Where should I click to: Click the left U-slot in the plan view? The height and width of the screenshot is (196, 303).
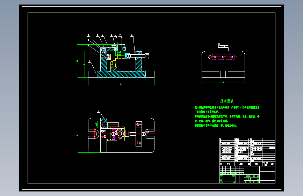click(94, 134)
